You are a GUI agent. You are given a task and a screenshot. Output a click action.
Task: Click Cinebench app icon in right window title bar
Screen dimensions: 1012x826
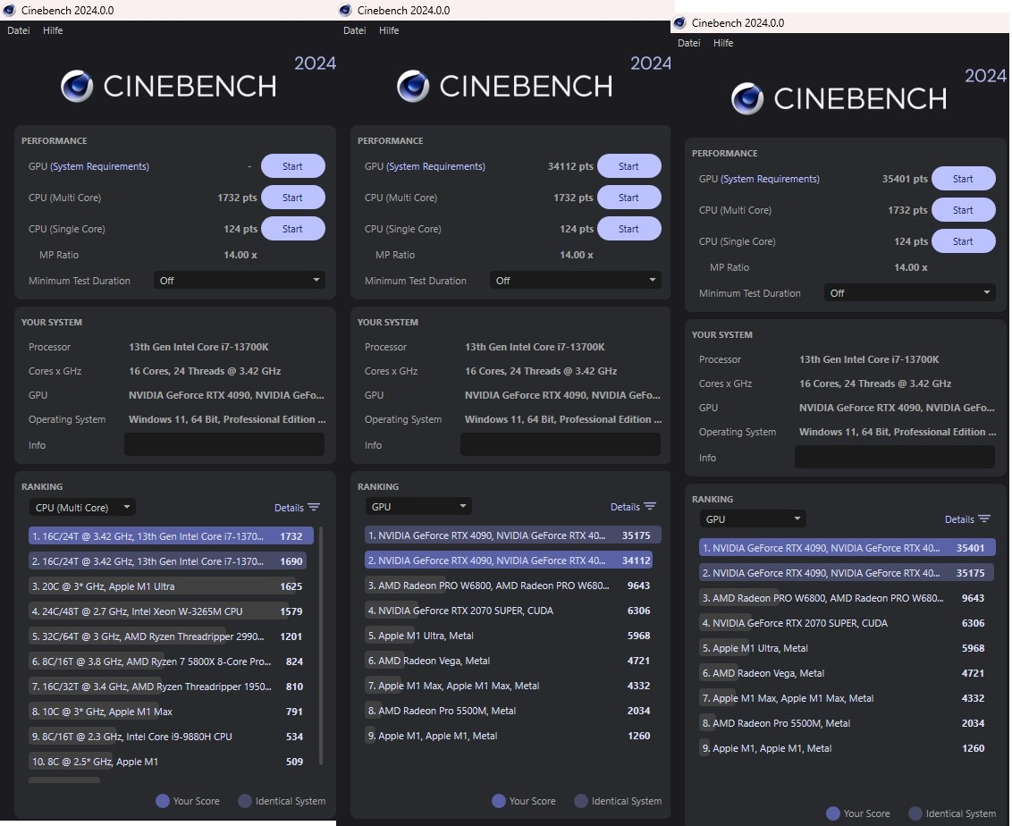click(679, 22)
